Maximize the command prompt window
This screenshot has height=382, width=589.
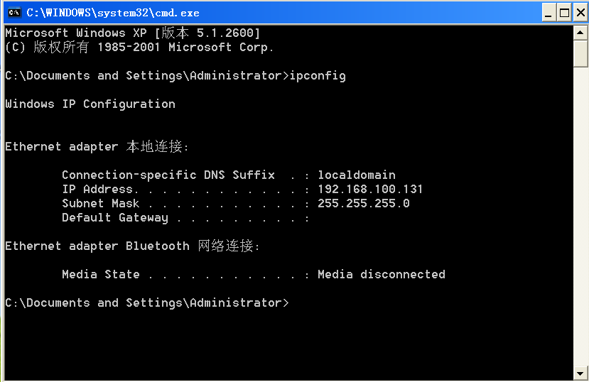click(x=564, y=13)
